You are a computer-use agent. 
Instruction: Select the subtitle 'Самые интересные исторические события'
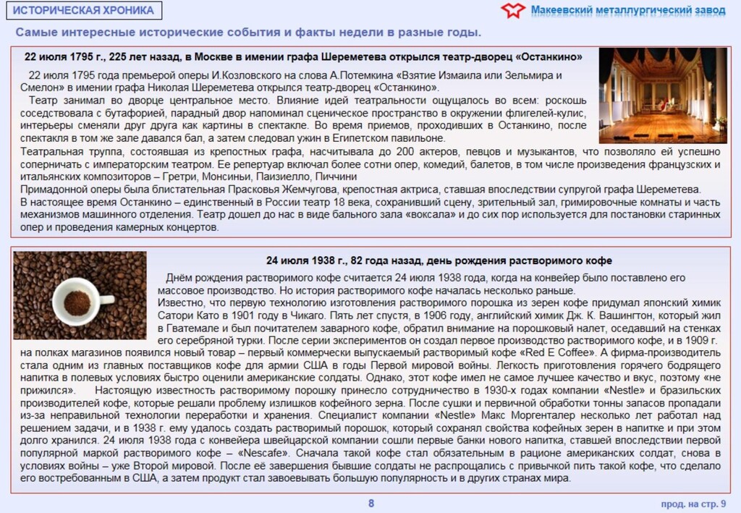(x=148, y=33)
